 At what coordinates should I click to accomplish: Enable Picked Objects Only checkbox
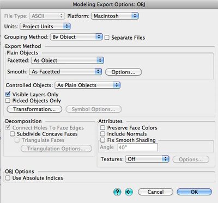(8, 101)
